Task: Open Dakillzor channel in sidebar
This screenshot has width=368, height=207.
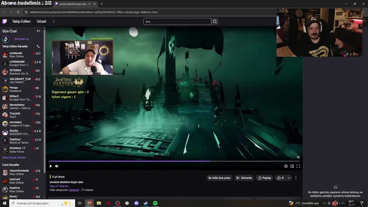Action: click(22, 141)
